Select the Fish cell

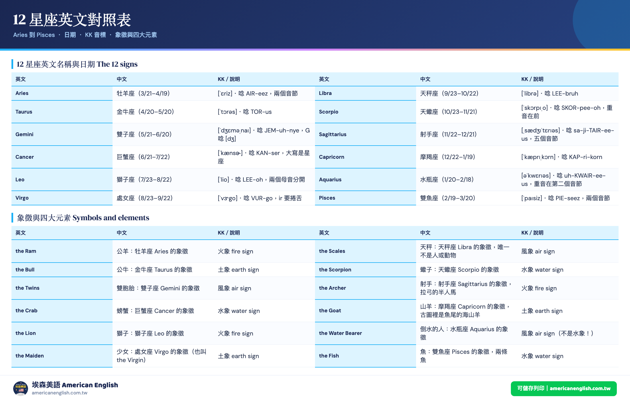pyautogui.click(x=365, y=356)
